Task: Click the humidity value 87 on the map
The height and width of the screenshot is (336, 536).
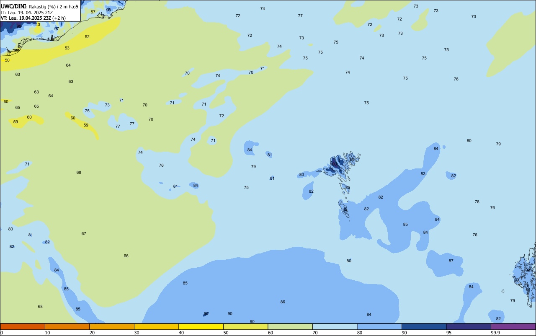Action: tap(451, 261)
